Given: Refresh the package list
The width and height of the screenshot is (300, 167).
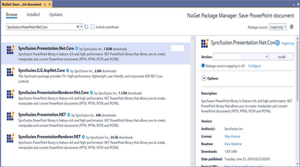Looking at the screenshot, I should [86, 27].
